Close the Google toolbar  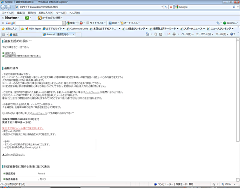pos(3,23)
